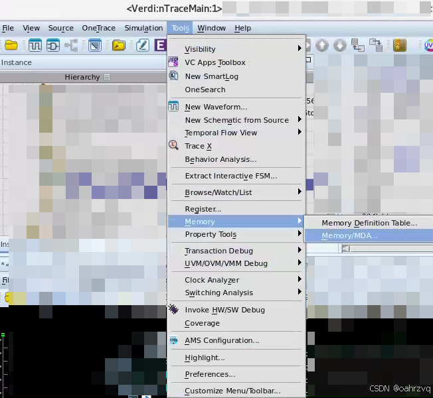This screenshot has height=398, width=433.
Task: Select the OneSearch menu entry
Action: point(236,90)
